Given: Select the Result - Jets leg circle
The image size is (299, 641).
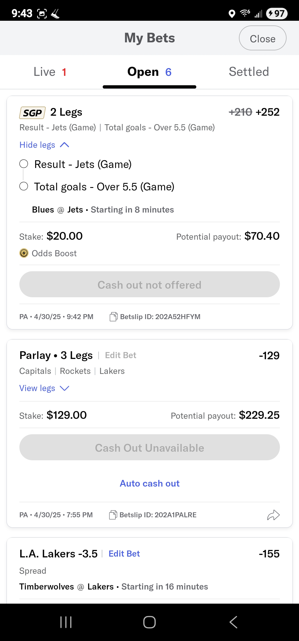Looking at the screenshot, I should pos(24,164).
